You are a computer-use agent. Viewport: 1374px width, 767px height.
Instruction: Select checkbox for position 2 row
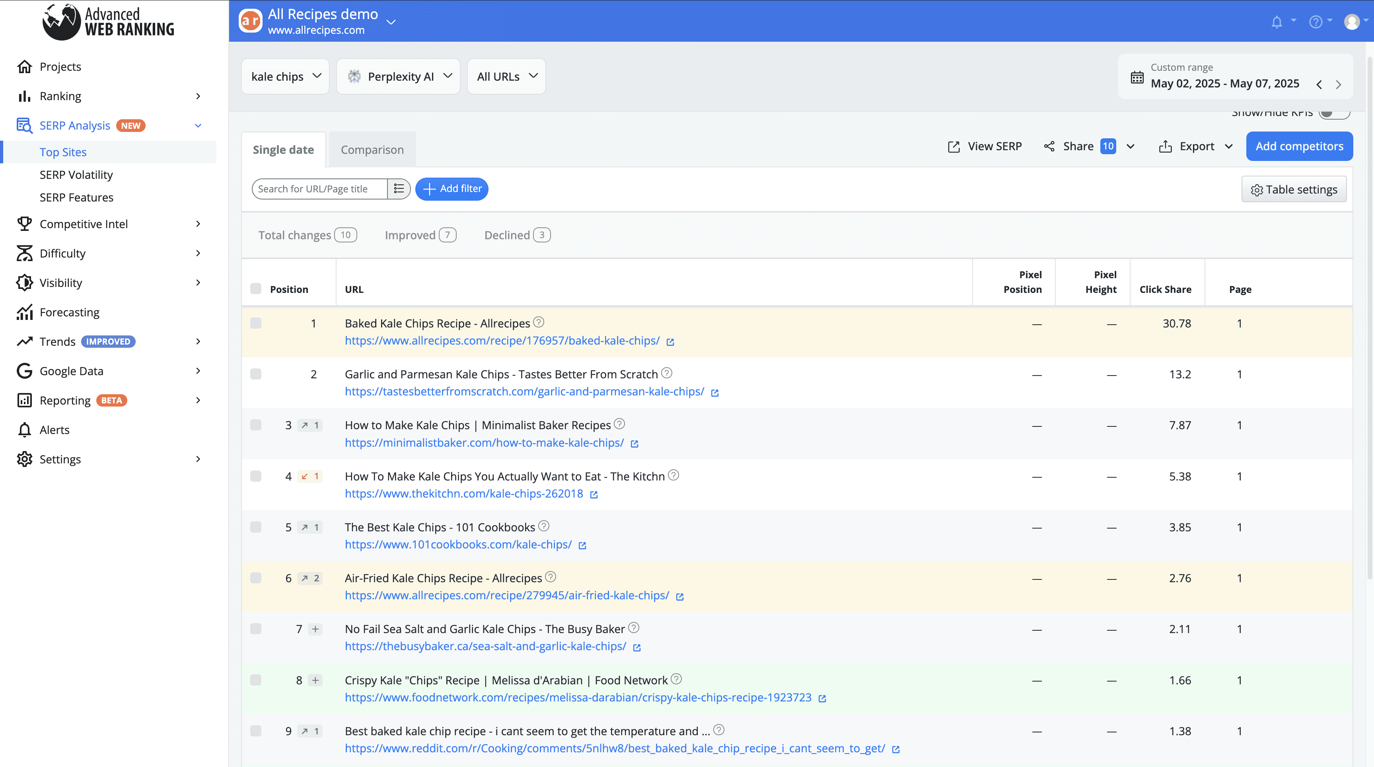256,374
